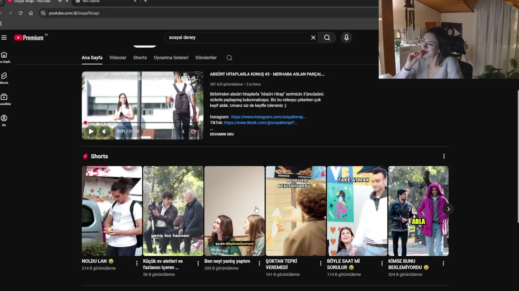519x291 pixels.
Task: Open the Instagram link in description
Action: coord(268,117)
